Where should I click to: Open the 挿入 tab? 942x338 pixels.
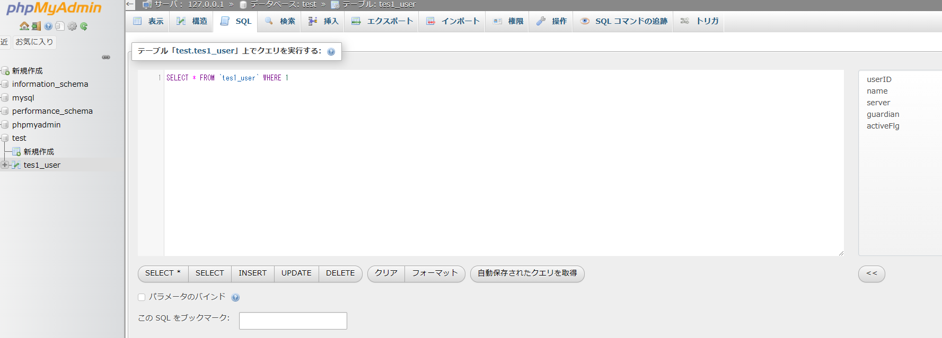[x=323, y=21]
